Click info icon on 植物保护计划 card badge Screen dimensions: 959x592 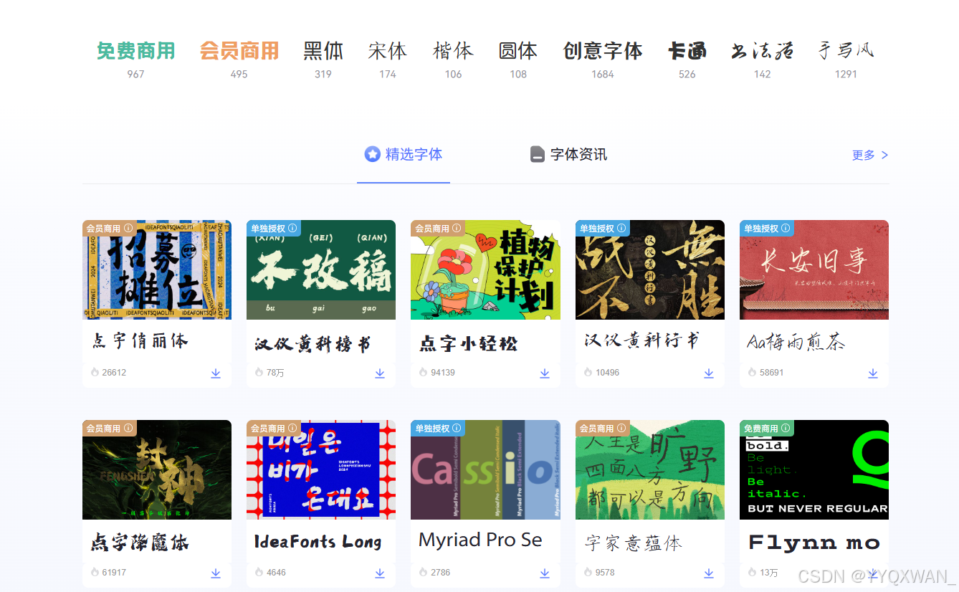click(457, 228)
